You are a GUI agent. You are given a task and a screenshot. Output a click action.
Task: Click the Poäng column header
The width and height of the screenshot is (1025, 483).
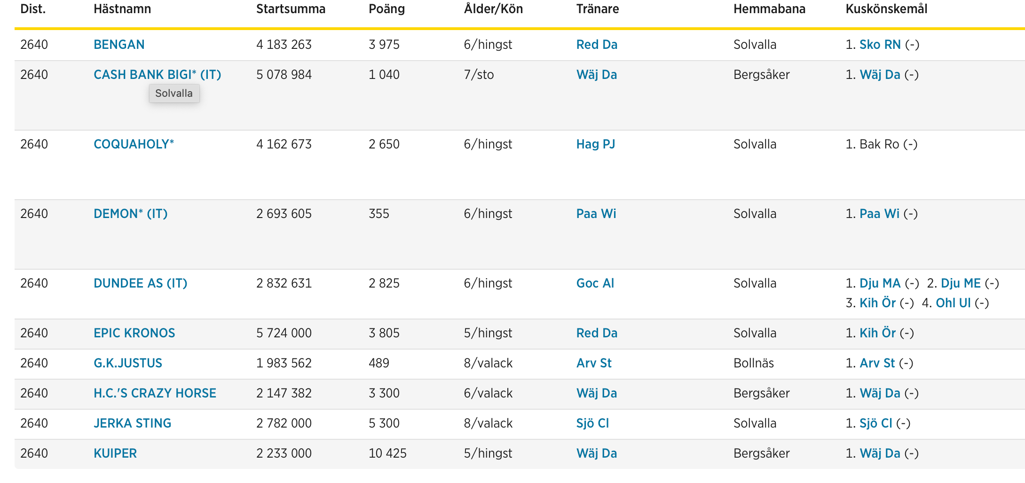386,9
